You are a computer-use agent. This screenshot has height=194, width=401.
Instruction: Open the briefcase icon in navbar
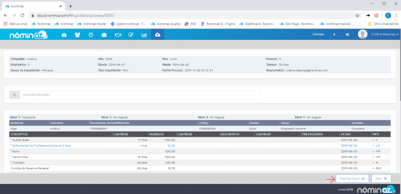pyautogui.click(x=104, y=35)
